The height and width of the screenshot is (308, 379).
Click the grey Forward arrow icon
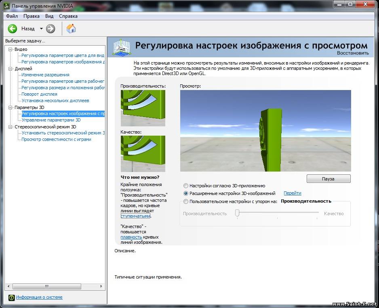click(x=51, y=29)
